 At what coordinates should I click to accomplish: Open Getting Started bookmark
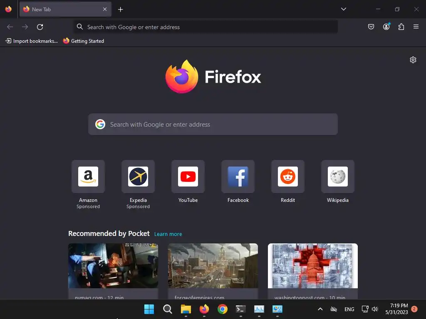83,41
